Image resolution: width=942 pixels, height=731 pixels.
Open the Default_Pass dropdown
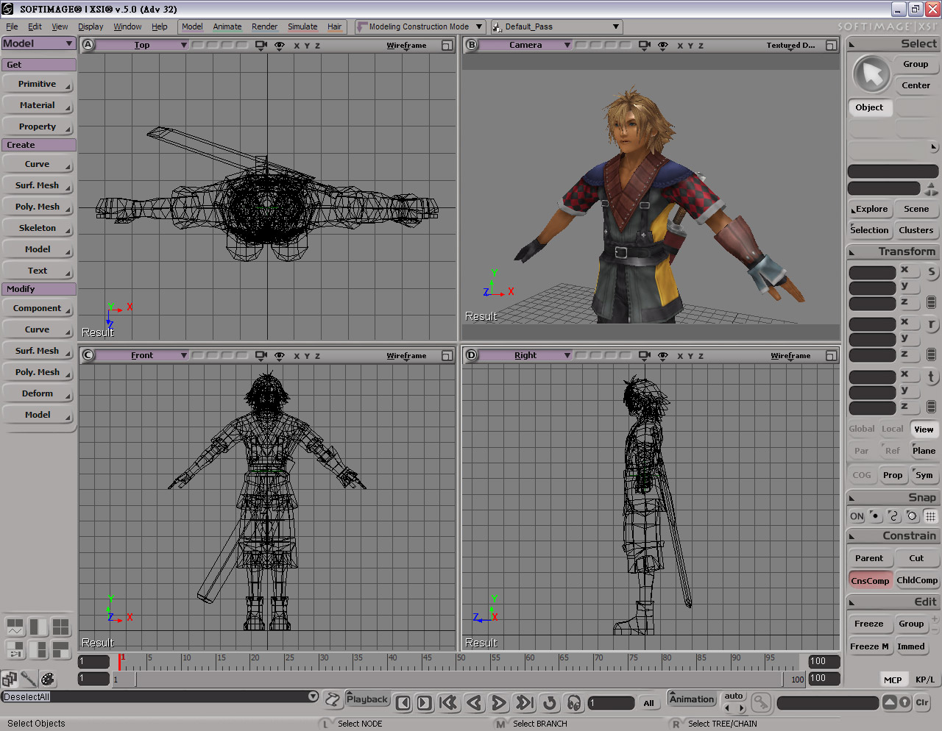click(x=556, y=26)
